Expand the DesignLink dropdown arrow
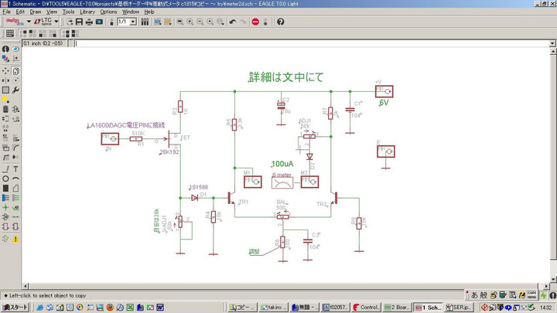Image resolution: width=557 pixels, height=313 pixels. tap(28, 22)
